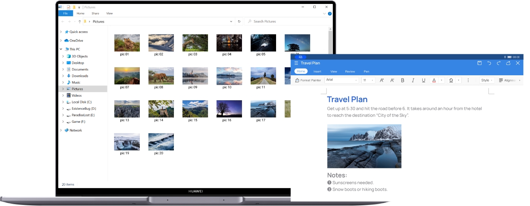Click the properties checkmark in Explorer title bar
Viewport: 530px width, 206px height.
tap(69, 7)
